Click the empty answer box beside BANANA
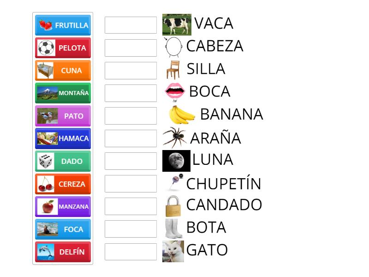 (131, 115)
